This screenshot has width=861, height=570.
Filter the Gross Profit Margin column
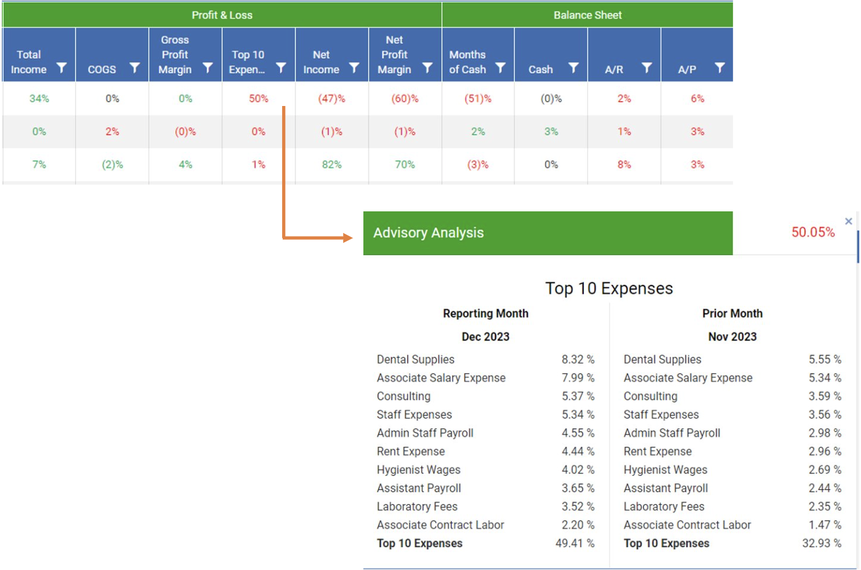[x=208, y=68]
